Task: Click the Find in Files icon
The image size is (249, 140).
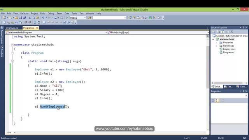Action: pos(90,18)
